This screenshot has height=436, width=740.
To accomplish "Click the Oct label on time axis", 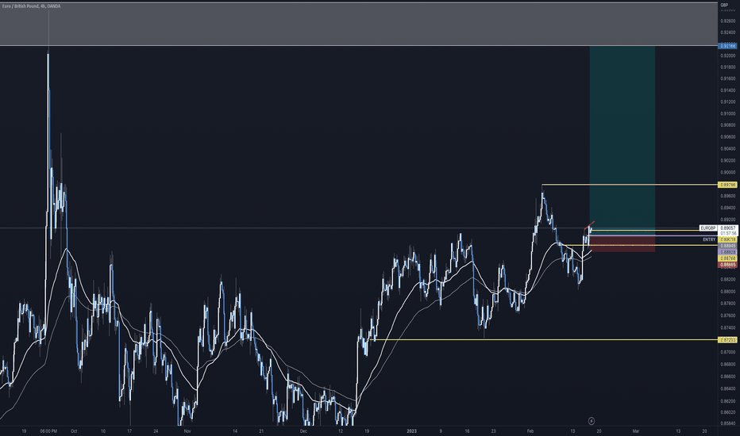I will [x=74, y=431].
